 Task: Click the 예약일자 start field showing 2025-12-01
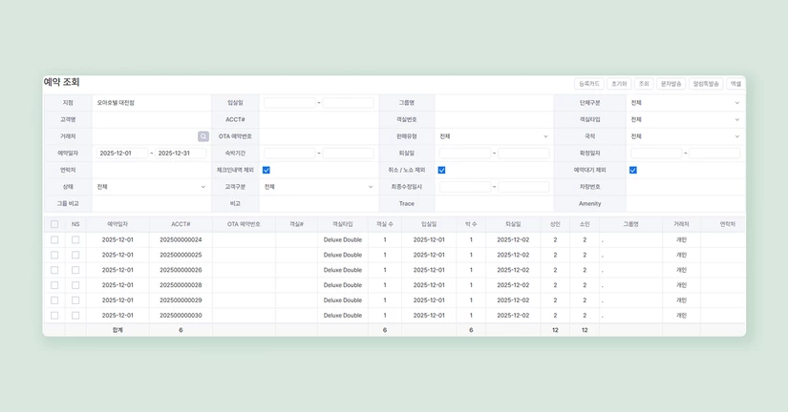pyautogui.click(x=122, y=153)
